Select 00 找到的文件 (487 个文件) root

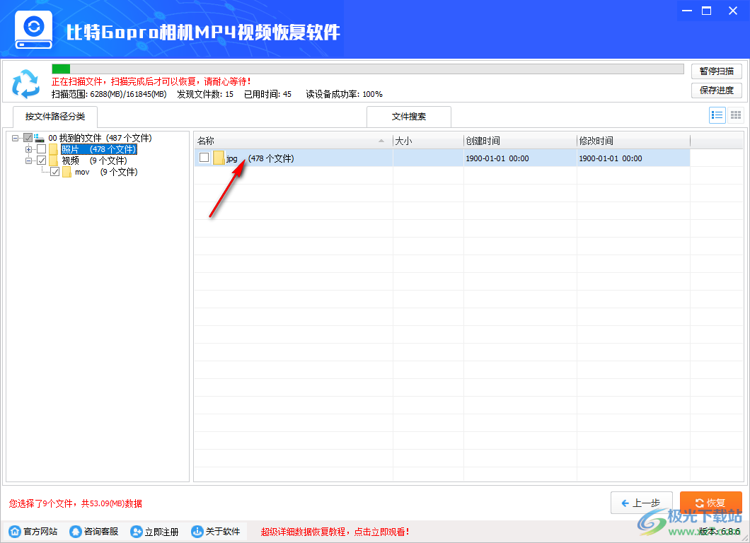click(100, 138)
